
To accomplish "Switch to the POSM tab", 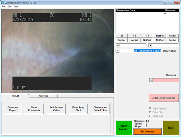I will tap(15, 96).
